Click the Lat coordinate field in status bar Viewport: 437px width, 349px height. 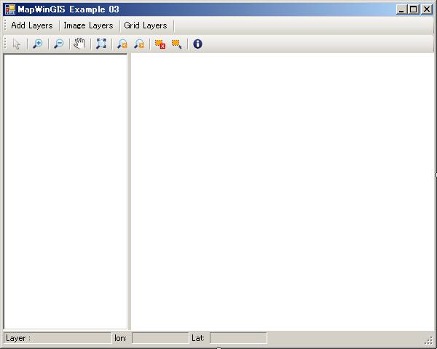[x=238, y=338]
